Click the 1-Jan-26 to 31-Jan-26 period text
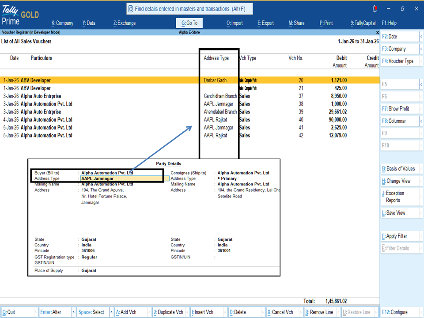This screenshot has height=318, width=424. pos(358,42)
